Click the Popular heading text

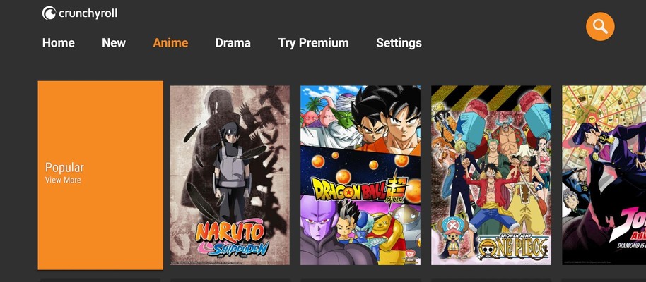(64, 168)
